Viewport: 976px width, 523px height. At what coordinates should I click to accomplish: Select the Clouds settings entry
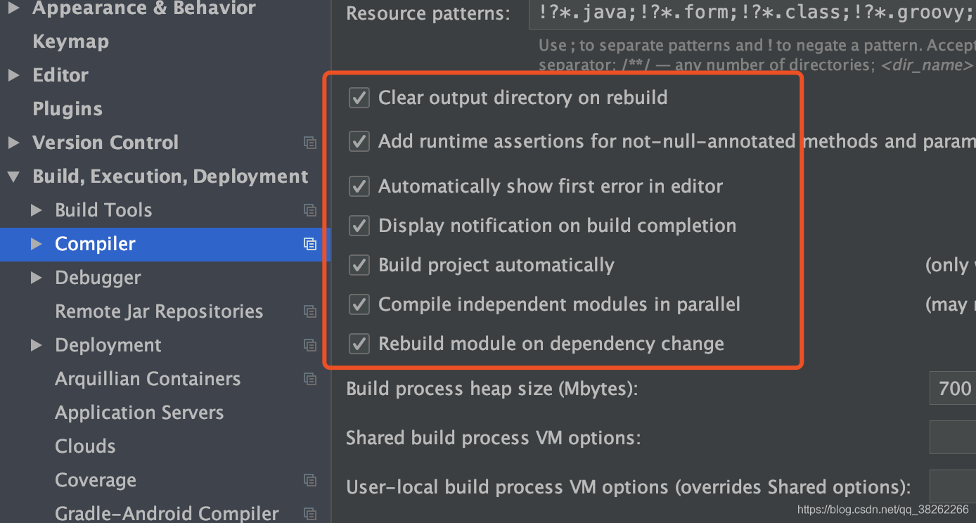[85, 446]
